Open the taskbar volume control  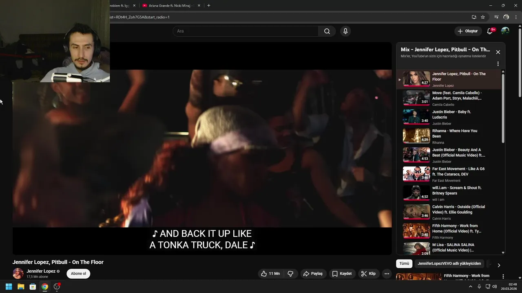(495, 286)
